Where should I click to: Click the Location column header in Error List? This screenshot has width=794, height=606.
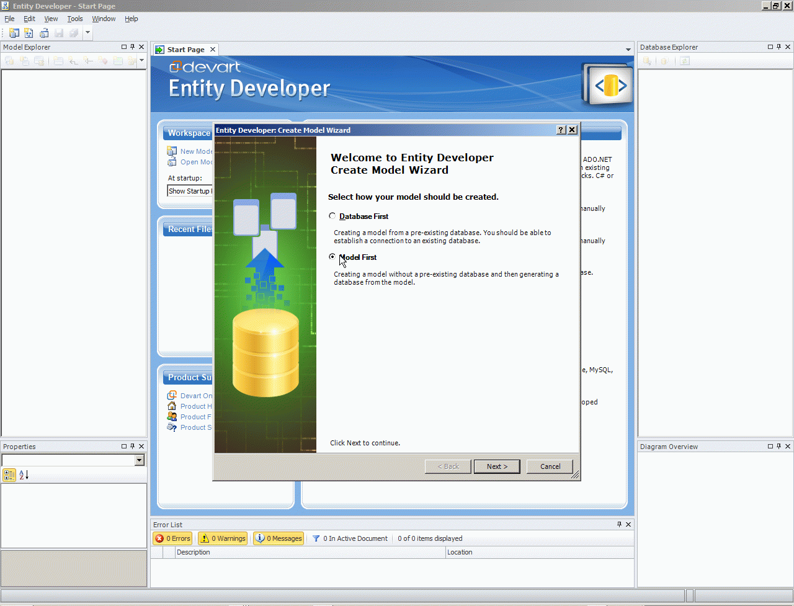(540, 552)
